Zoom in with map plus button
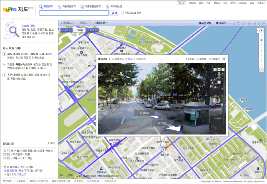 pos(262,31)
